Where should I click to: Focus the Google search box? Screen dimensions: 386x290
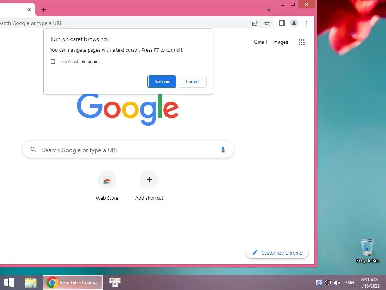(128, 150)
